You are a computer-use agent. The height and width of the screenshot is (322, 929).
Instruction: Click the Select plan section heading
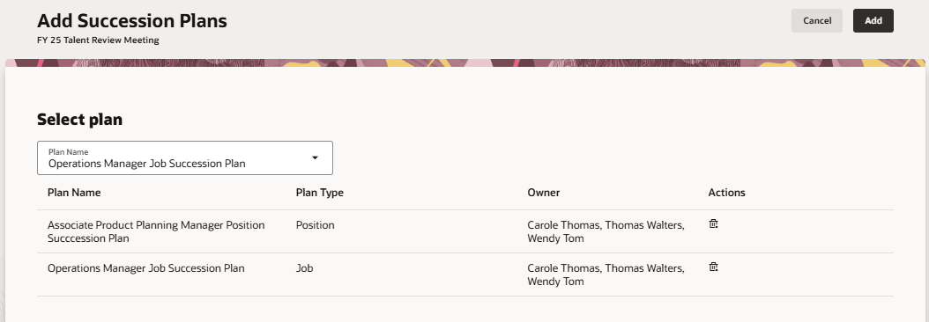[79, 120]
